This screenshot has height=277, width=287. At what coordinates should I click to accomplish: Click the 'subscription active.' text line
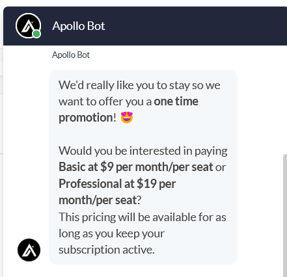click(107, 250)
